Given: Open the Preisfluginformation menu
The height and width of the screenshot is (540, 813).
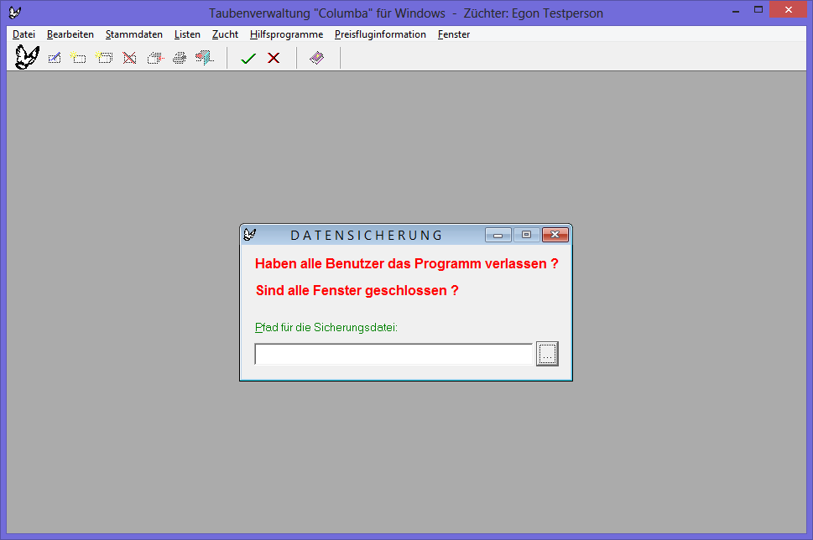Looking at the screenshot, I should tap(380, 34).
